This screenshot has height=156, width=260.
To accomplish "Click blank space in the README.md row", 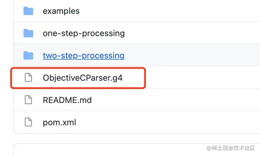I will 181,100.
